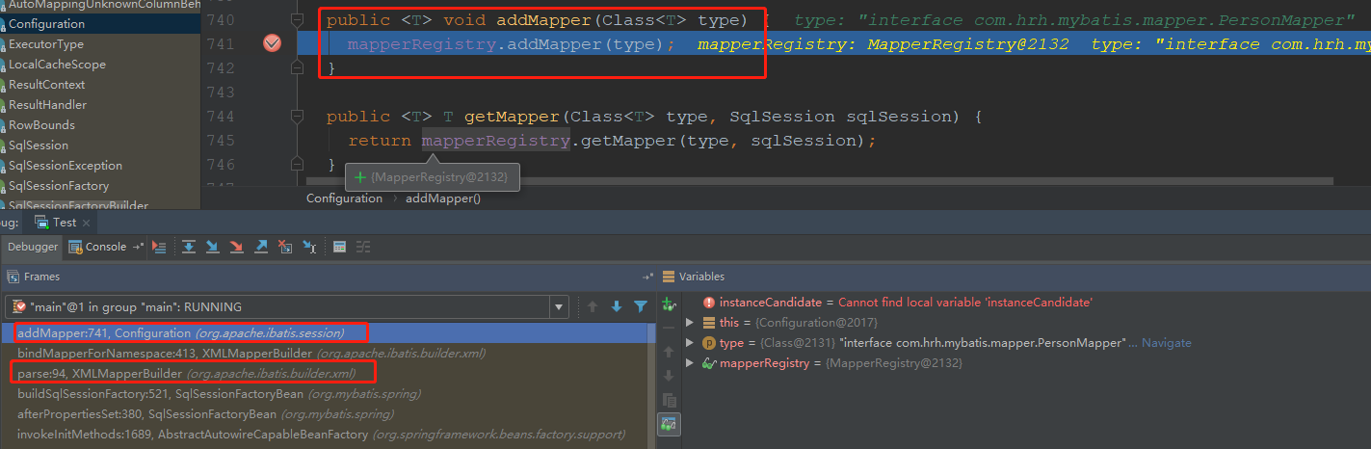
Task: Click the red Force Step Into icon
Action: tap(236, 247)
